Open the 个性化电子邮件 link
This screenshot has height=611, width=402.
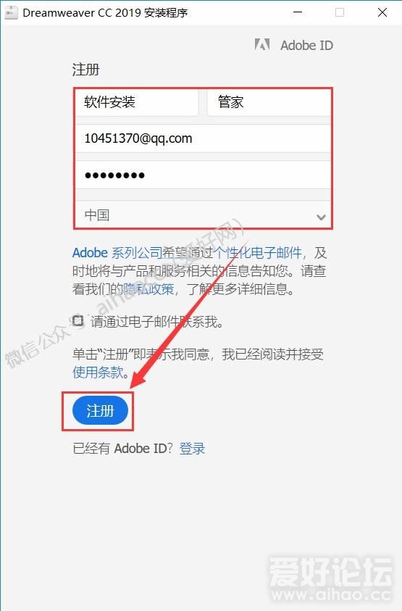[257, 252]
